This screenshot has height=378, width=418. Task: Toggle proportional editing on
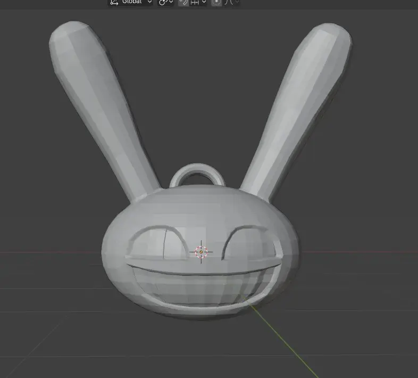tap(216, 2)
